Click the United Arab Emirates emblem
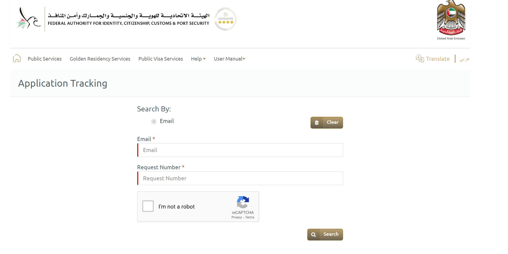Screen dimensions: 508x254 coord(451,18)
